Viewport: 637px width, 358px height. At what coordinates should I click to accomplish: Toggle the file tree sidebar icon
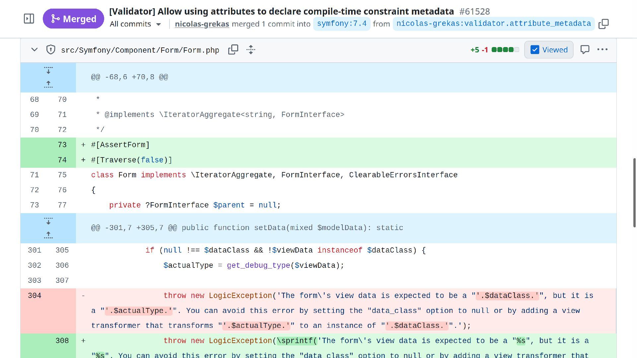click(29, 19)
